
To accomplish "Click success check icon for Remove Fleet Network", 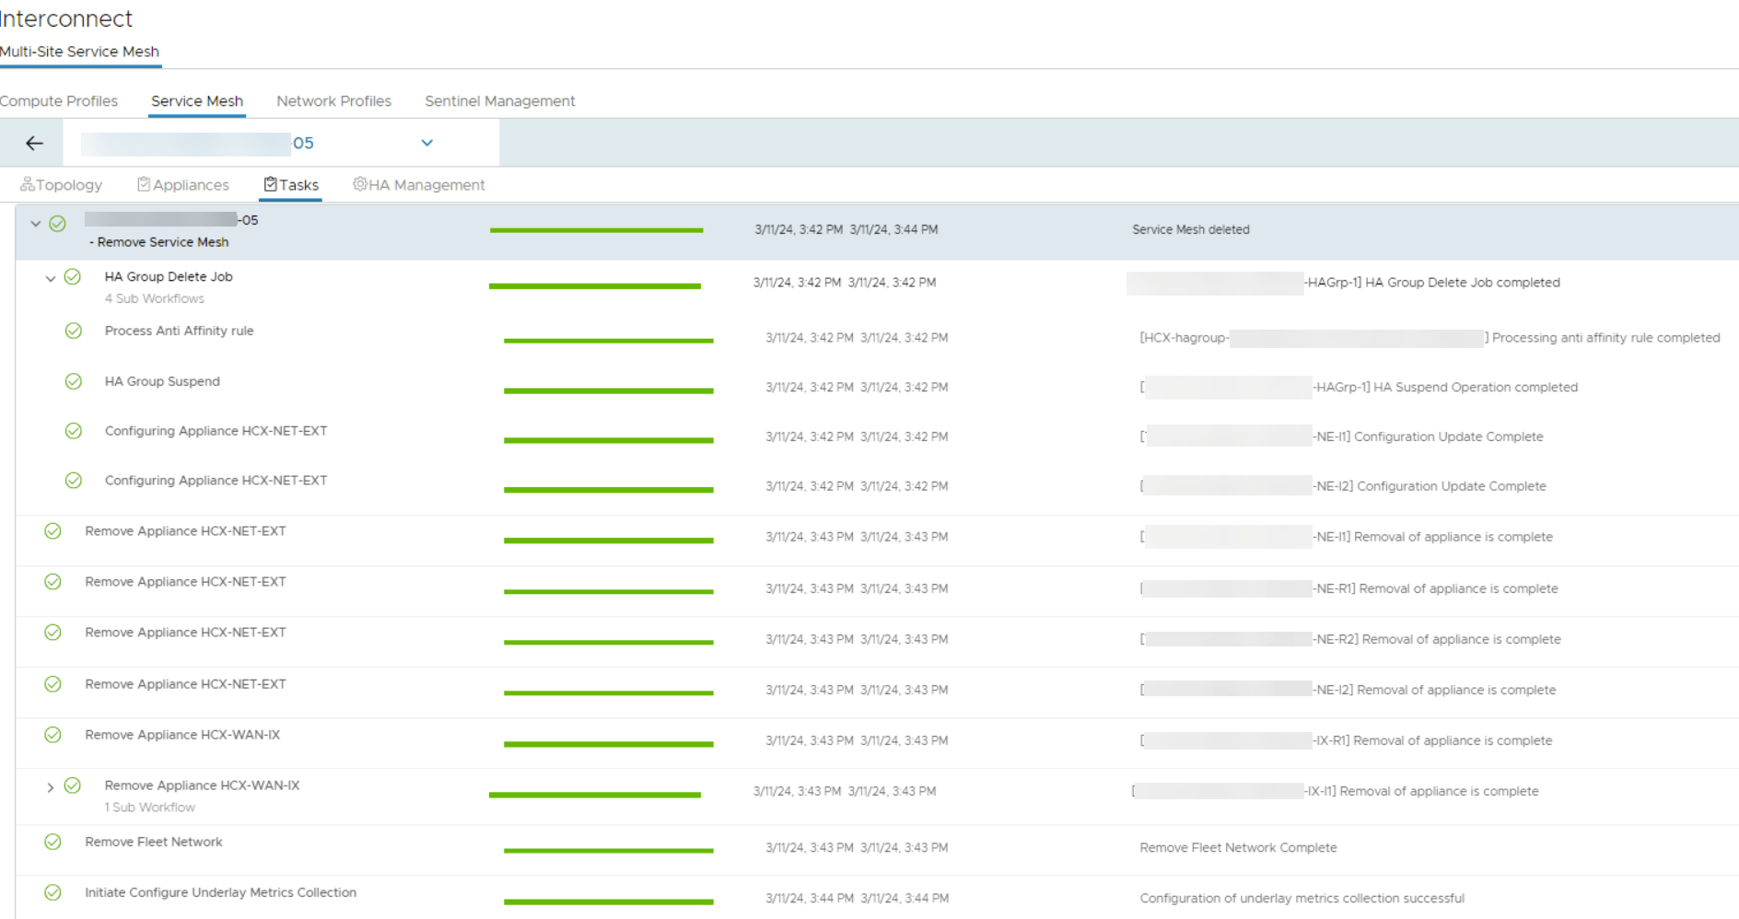I will [x=53, y=842].
